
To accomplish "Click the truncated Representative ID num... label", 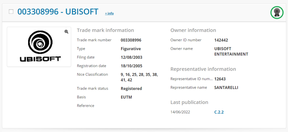I will click(192, 79).
